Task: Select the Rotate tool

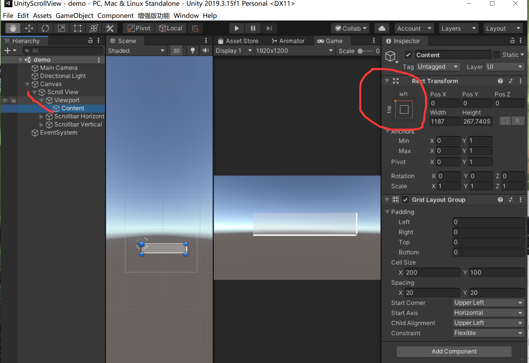Action: tap(45, 28)
